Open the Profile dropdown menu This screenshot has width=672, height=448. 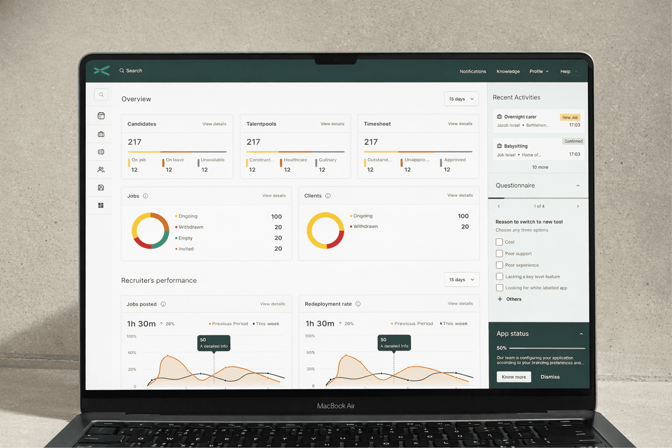point(539,71)
